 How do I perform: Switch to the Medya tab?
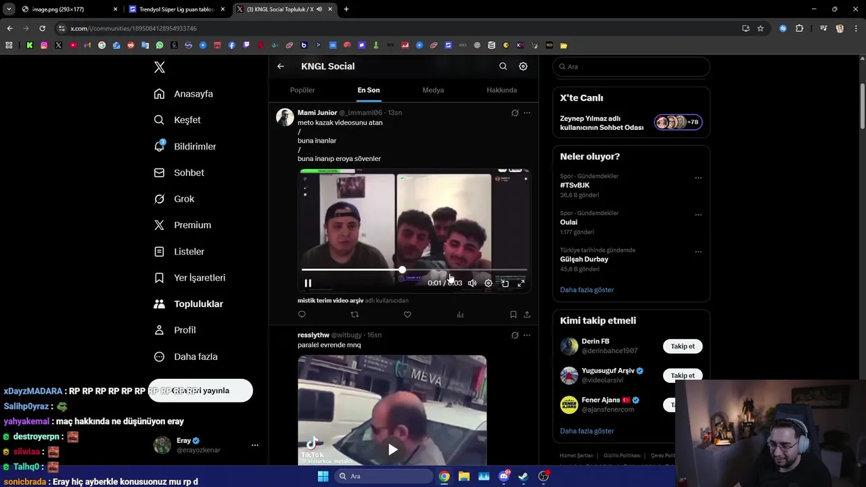[433, 90]
